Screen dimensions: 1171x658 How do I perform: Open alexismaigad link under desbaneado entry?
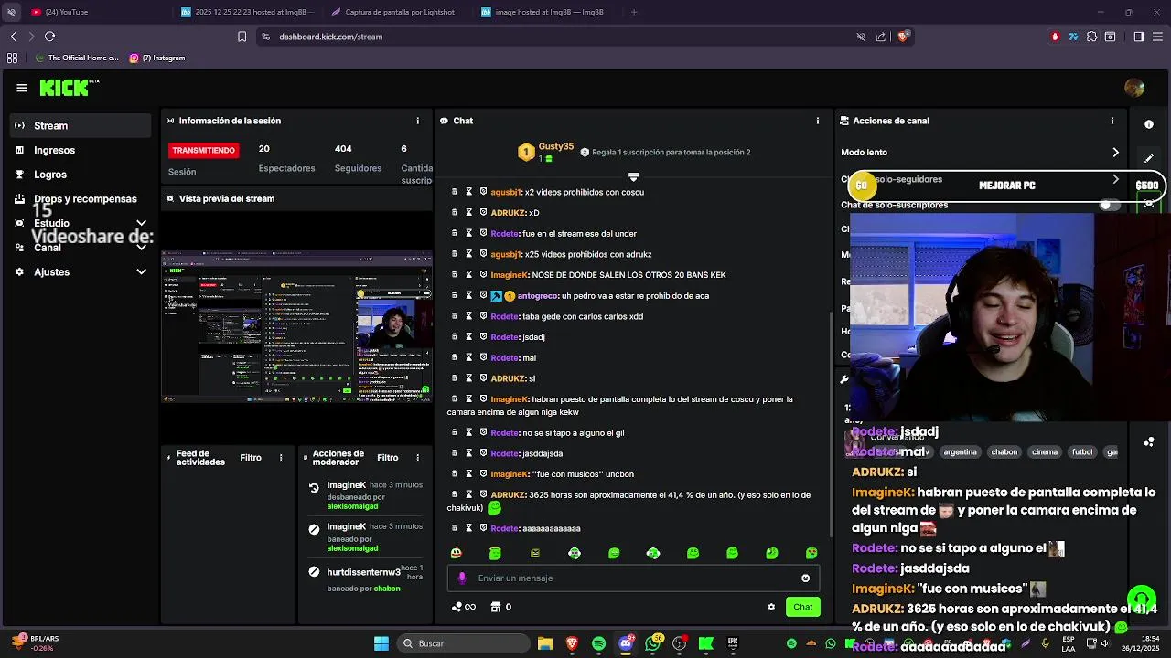coord(352,506)
